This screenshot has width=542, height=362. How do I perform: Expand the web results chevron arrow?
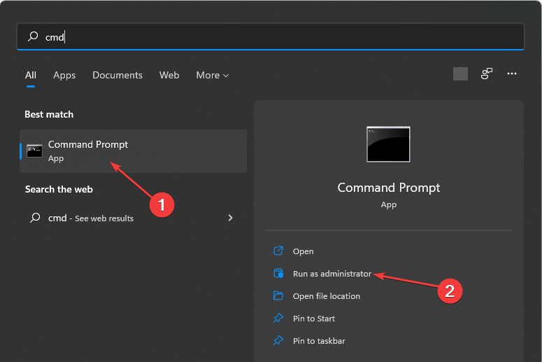pyautogui.click(x=231, y=218)
